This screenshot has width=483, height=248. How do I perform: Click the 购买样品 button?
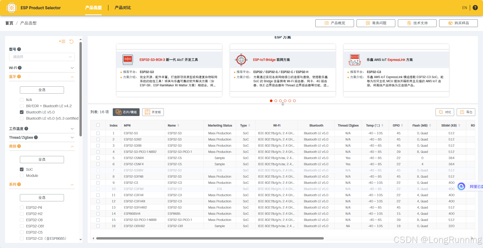pyautogui.click(x=458, y=23)
